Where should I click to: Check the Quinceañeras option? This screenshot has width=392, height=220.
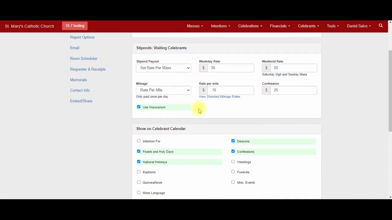[139, 182]
